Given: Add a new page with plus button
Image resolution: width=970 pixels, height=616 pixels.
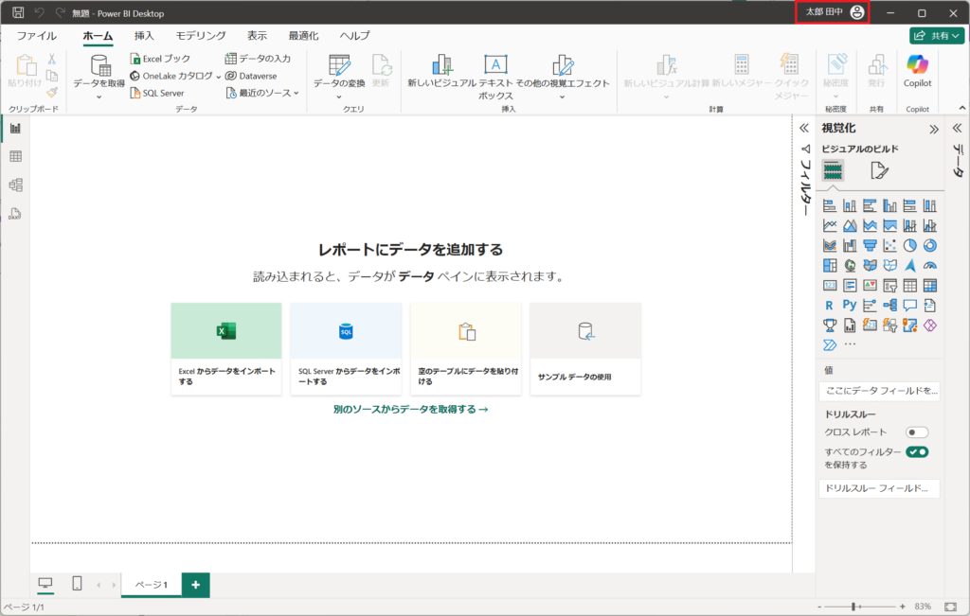Looking at the screenshot, I should point(195,585).
